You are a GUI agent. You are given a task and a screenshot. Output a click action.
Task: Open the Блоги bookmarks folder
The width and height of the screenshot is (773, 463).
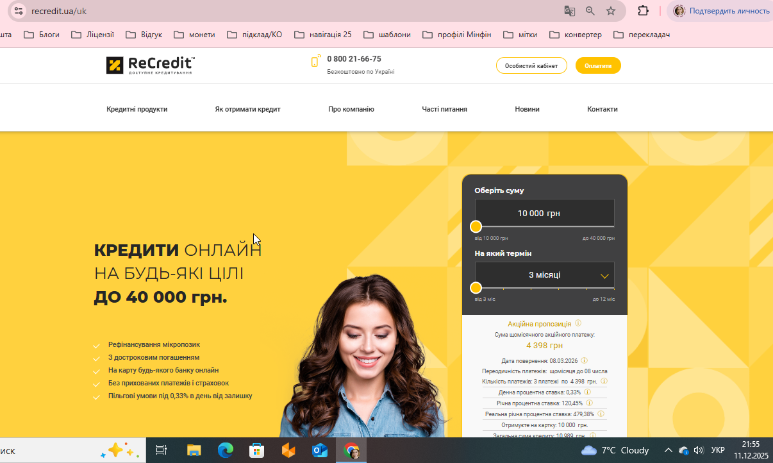(42, 35)
